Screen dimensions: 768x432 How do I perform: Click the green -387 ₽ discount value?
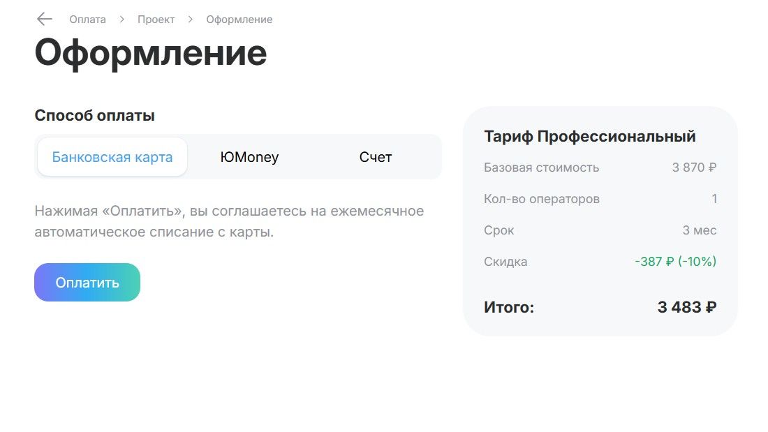click(x=675, y=262)
